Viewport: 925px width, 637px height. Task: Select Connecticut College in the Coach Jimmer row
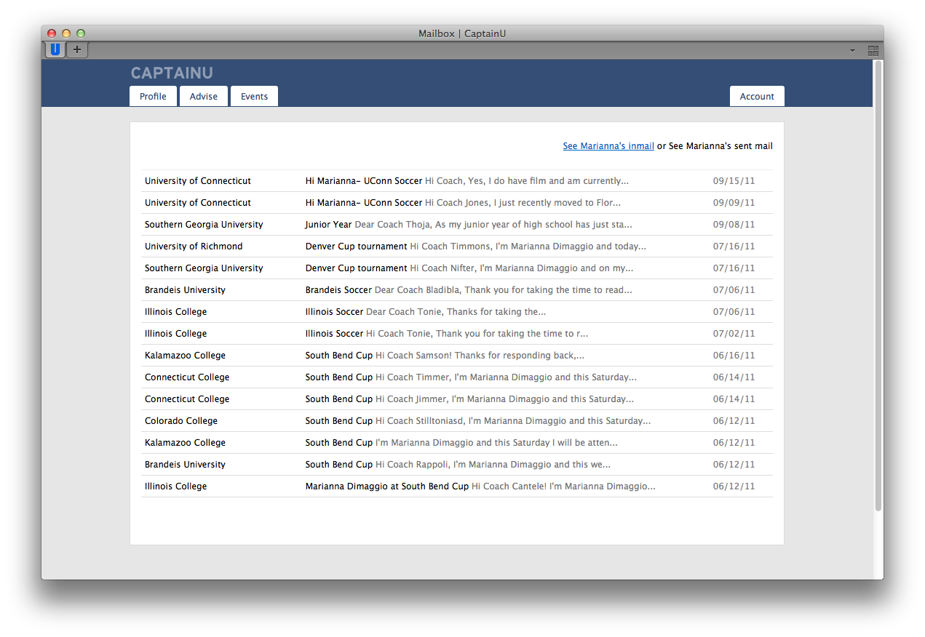tap(187, 399)
